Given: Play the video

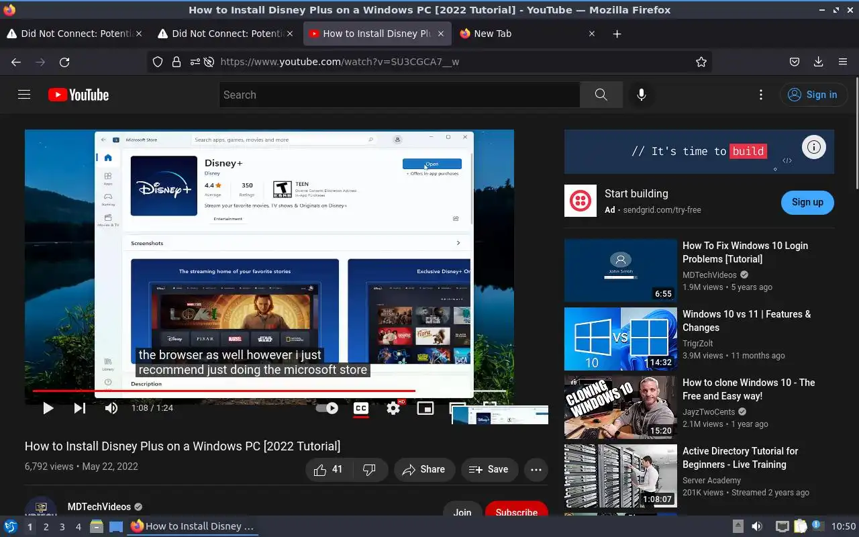Looking at the screenshot, I should 48,408.
